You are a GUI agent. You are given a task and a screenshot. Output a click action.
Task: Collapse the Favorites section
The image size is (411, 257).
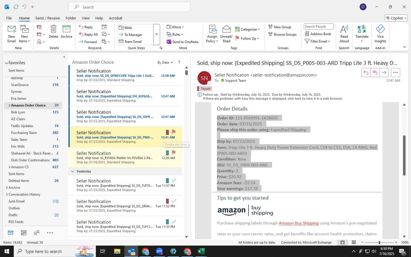(x=6, y=63)
